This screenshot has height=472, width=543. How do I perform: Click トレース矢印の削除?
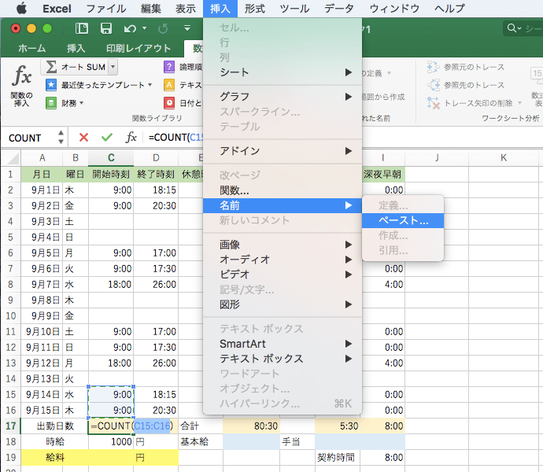(470, 103)
